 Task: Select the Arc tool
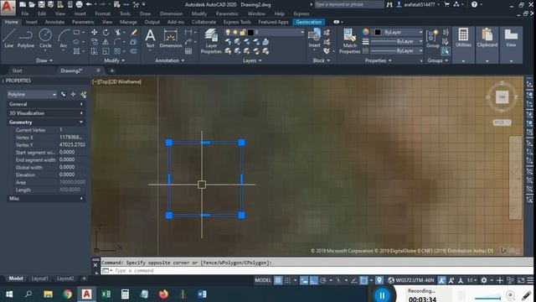click(64, 39)
